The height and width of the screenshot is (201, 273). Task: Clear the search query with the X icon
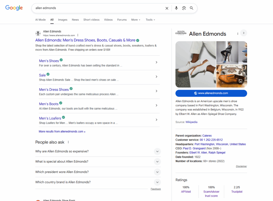167,8
